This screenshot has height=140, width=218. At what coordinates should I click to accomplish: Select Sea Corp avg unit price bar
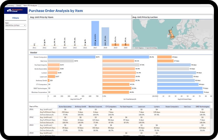pos(61,61)
